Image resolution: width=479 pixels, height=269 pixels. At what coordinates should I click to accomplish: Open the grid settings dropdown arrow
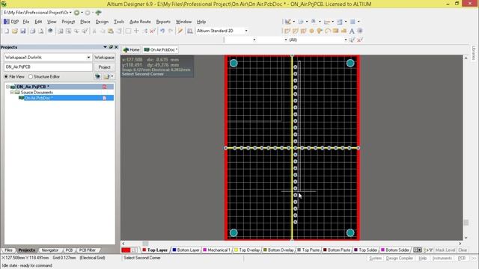[359, 22]
